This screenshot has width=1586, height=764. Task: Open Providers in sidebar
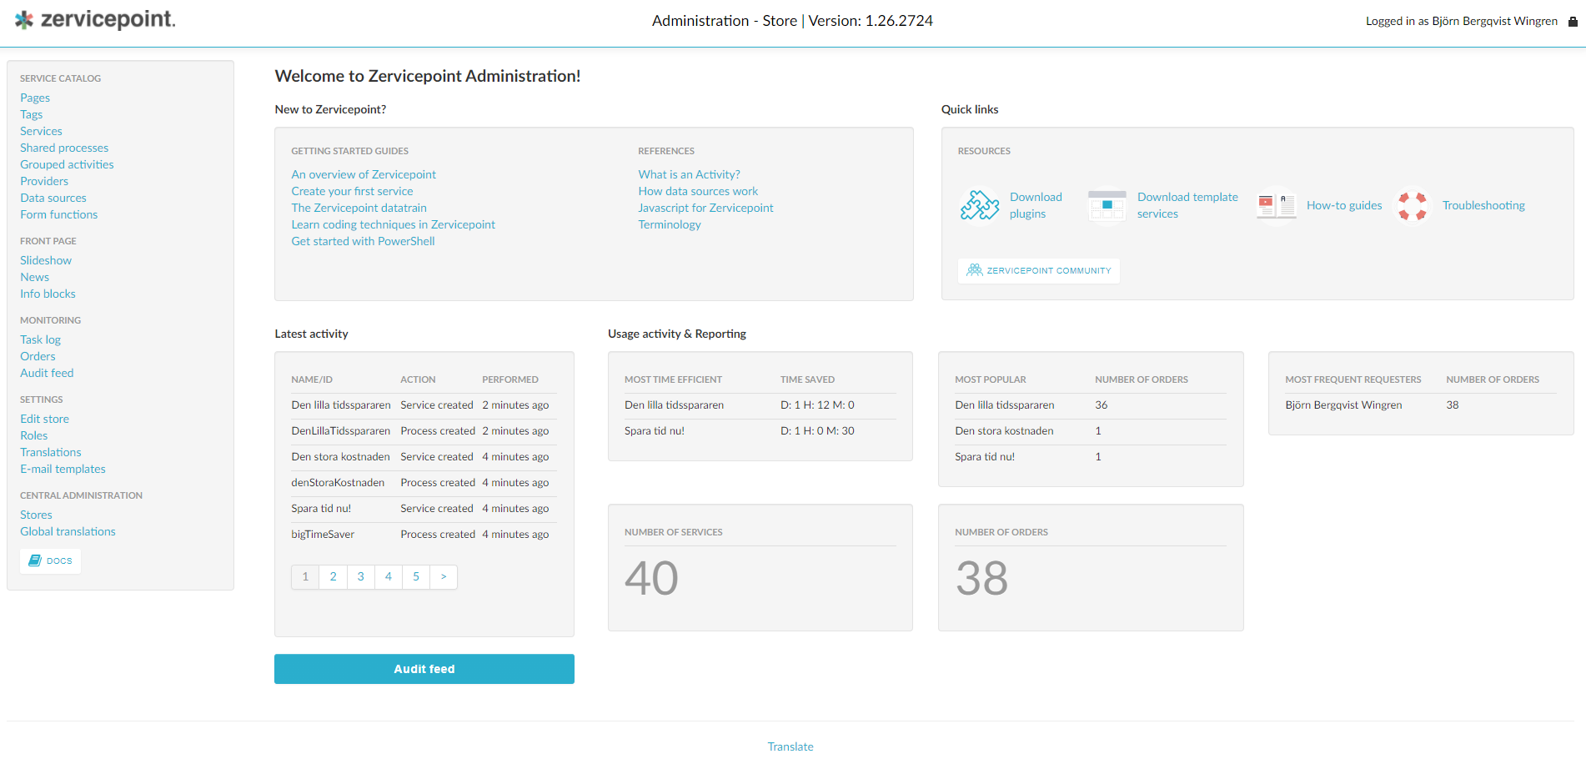click(44, 181)
